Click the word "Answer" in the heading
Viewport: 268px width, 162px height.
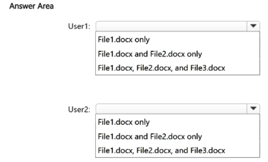[x=22, y=6]
